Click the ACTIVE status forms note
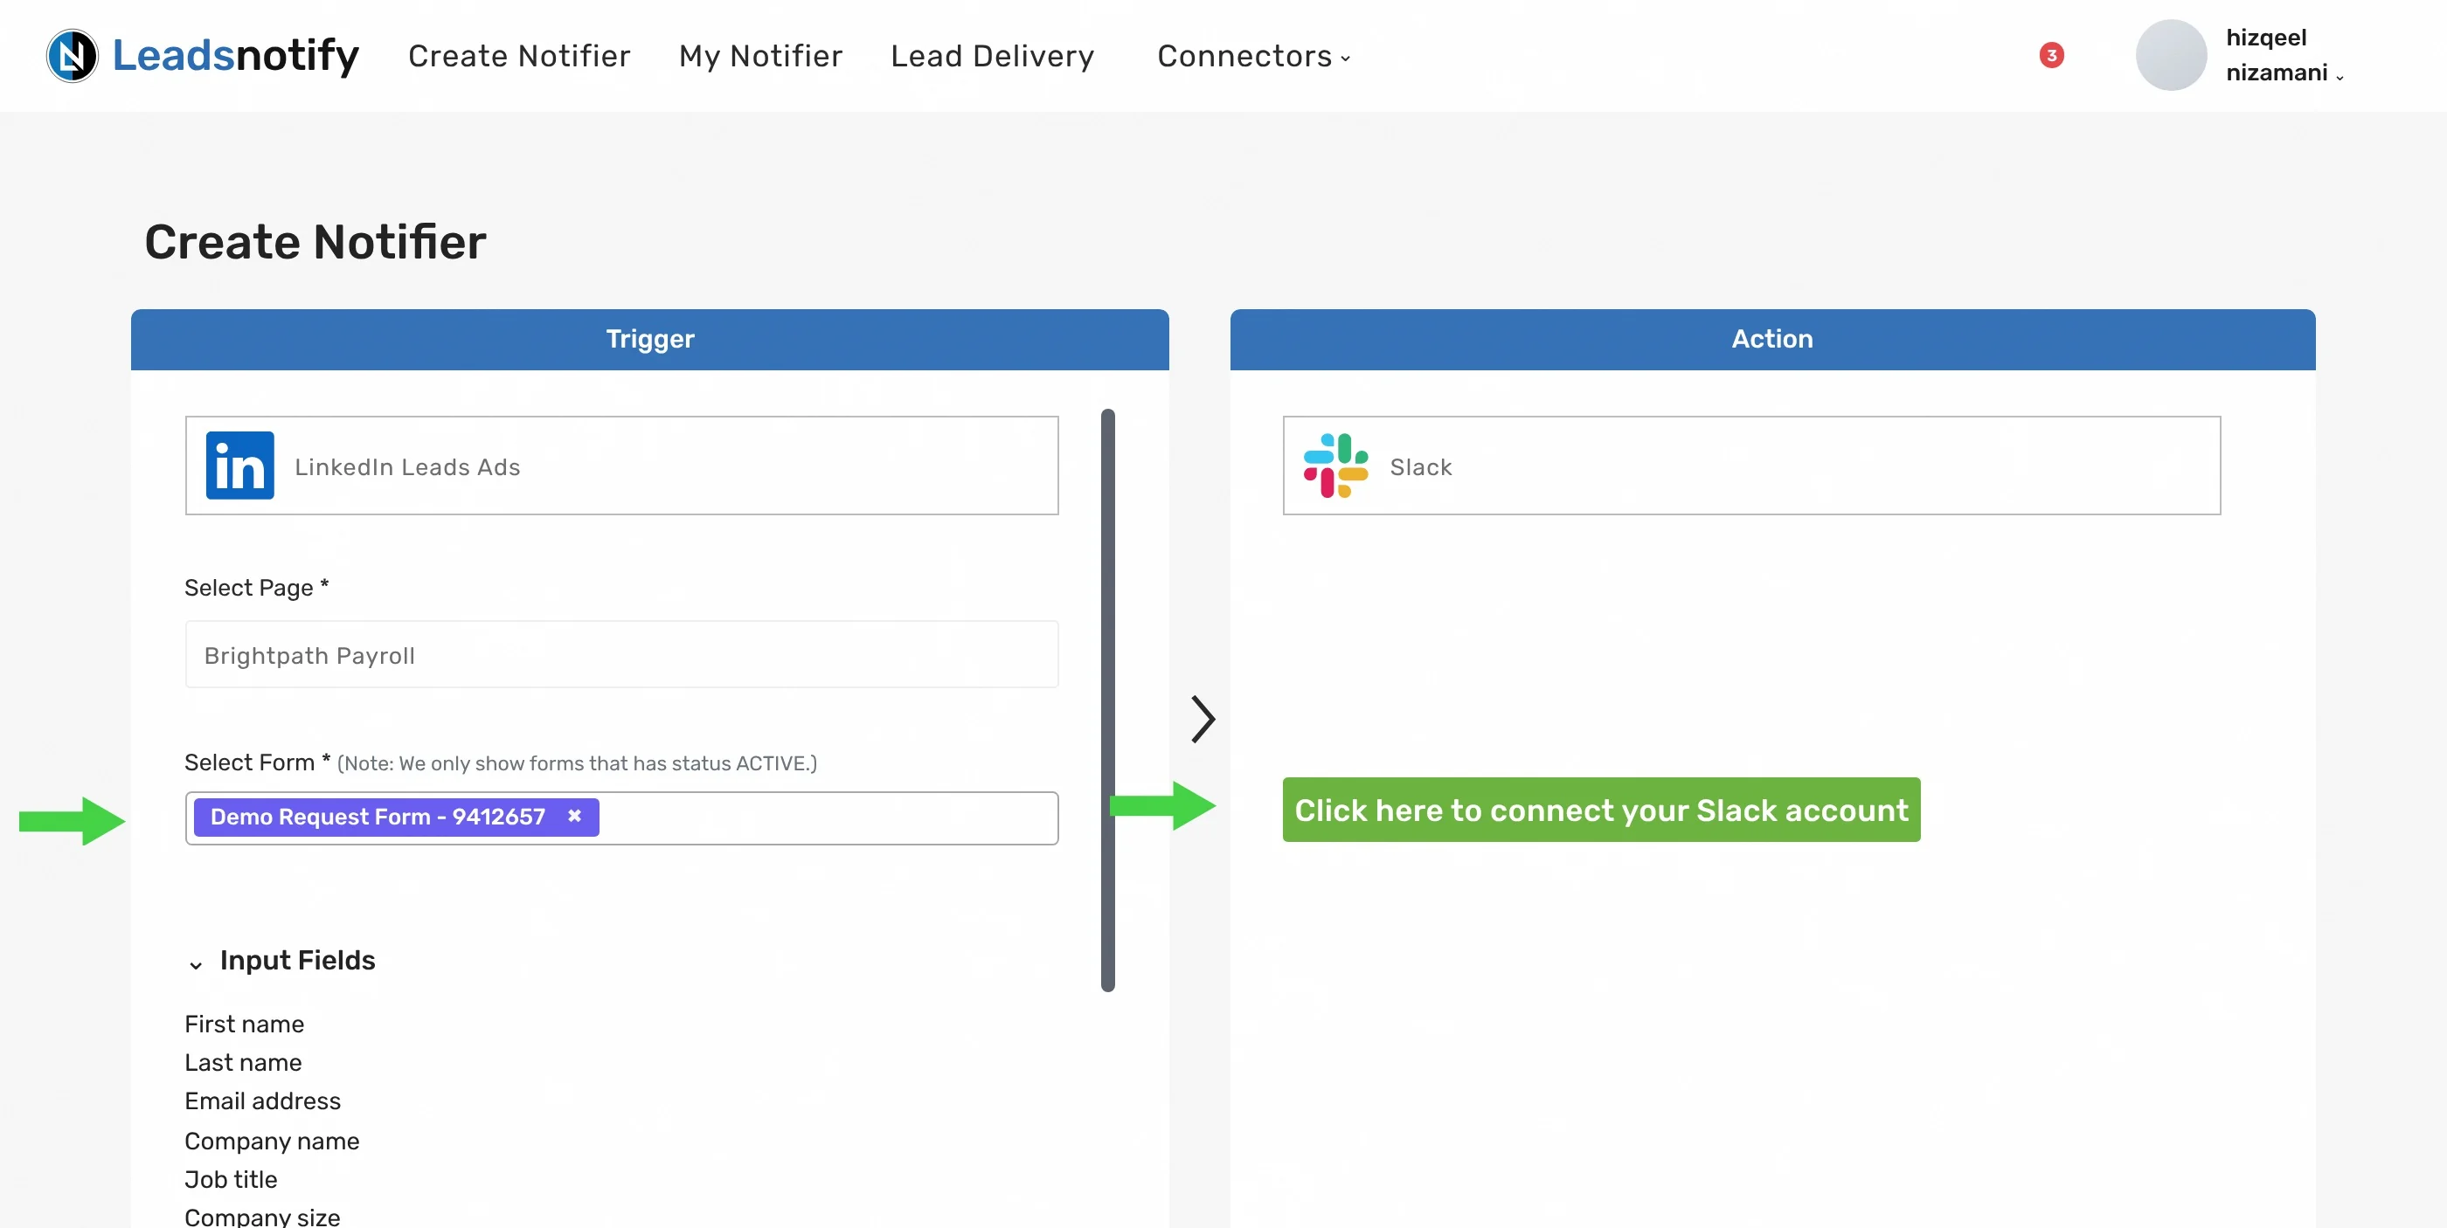 pos(577,763)
